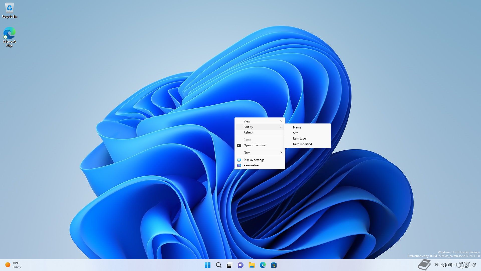
Task: Expand the View submenu
Action: [260, 121]
